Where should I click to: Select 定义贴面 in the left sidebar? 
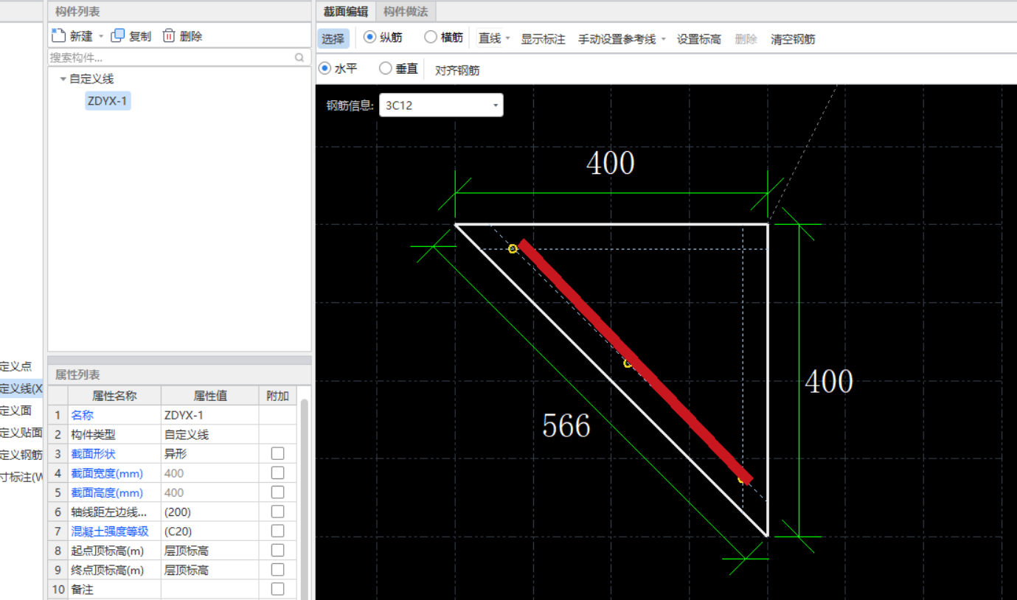[21, 433]
